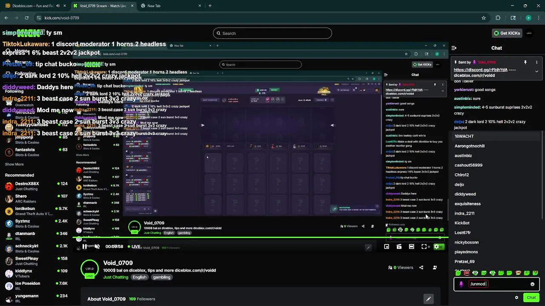Open browser extensions puzzle icon

498,18
